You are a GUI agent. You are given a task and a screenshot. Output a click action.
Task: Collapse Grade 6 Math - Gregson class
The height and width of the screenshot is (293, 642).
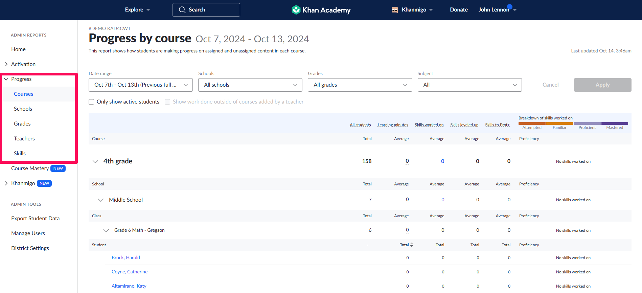point(106,230)
